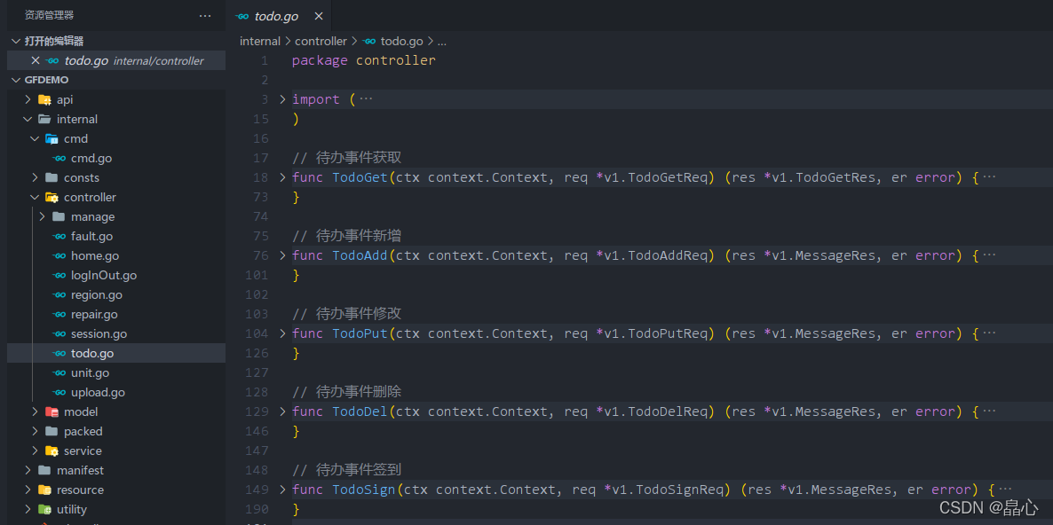The width and height of the screenshot is (1053, 525).
Task: Click the cmd folder icon
Action: [51, 139]
